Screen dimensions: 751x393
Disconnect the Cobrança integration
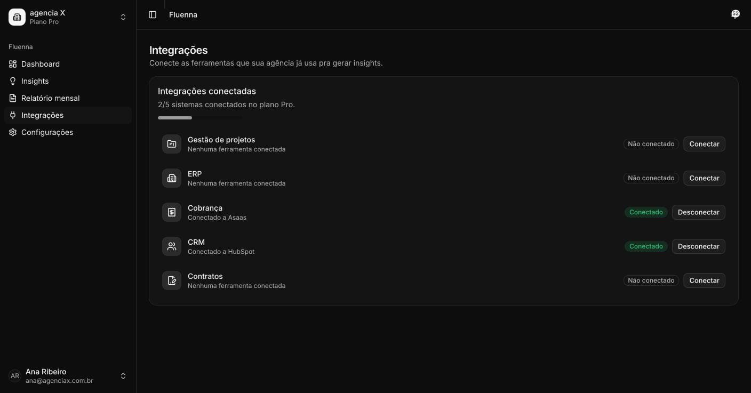click(x=699, y=212)
